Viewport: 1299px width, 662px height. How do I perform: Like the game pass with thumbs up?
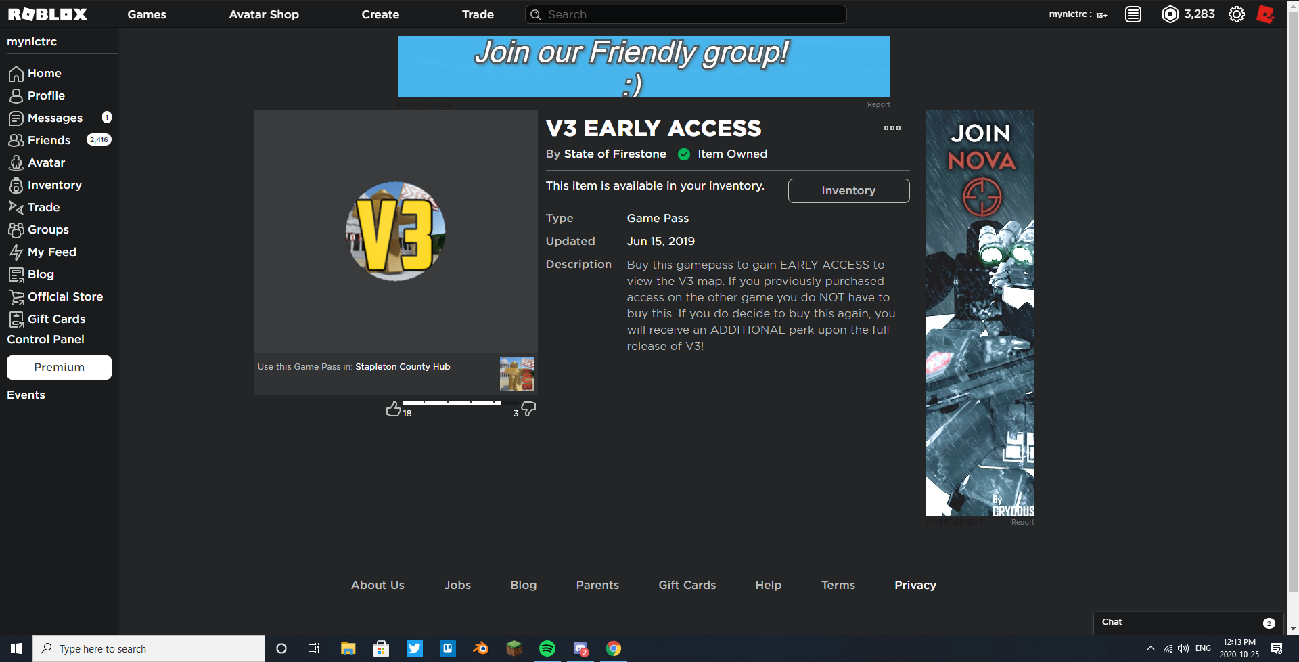[393, 409]
